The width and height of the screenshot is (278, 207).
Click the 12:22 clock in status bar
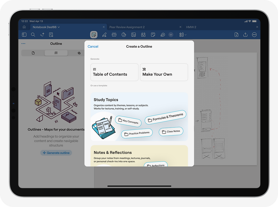click(25, 21)
